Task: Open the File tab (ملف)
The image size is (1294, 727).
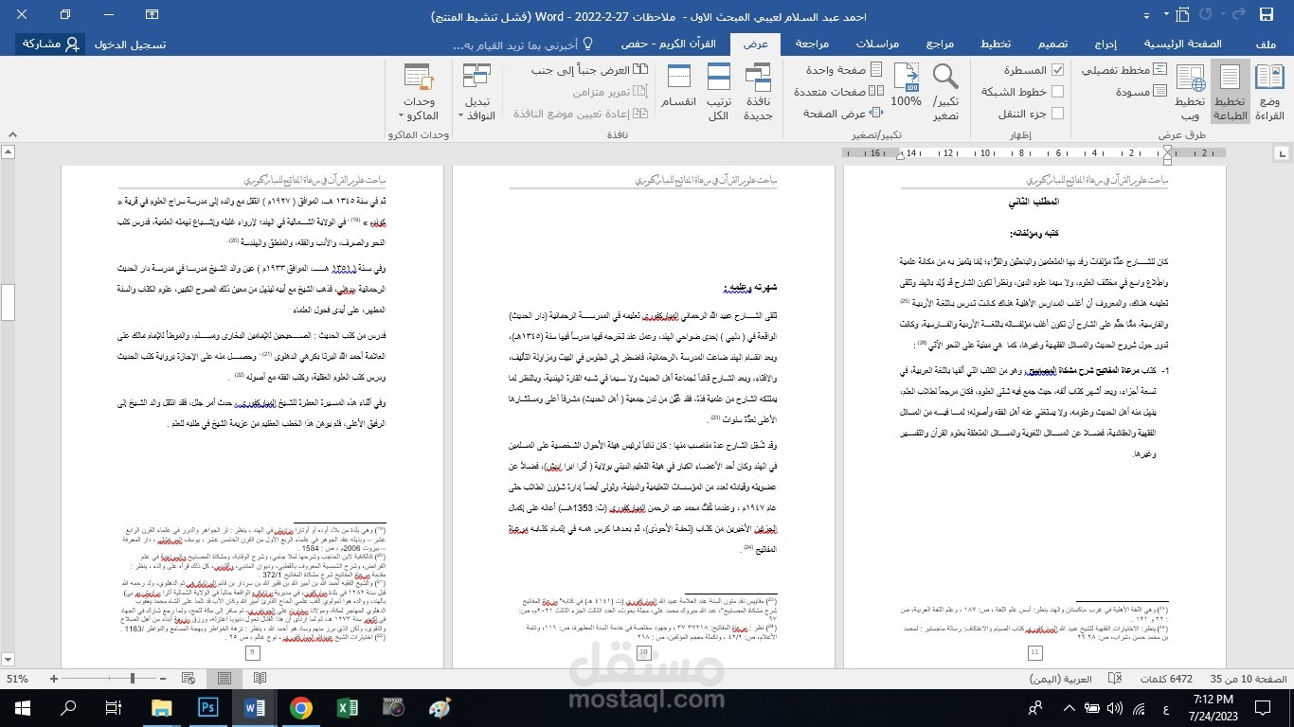Action: (1266, 44)
